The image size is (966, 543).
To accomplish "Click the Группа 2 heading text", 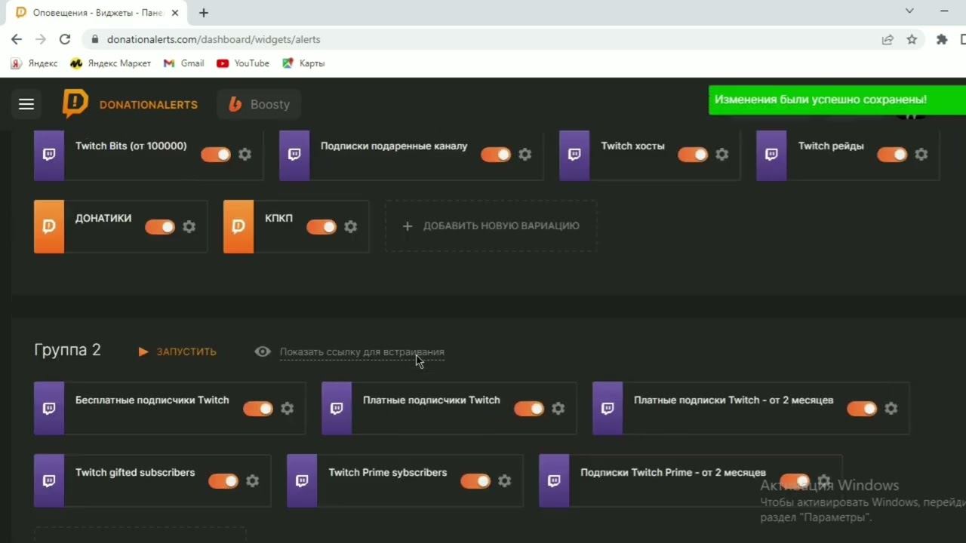I will tap(67, 350).
